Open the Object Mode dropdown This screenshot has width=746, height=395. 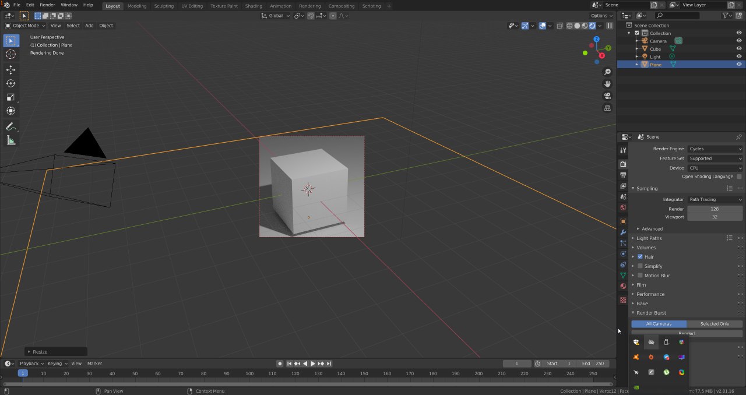pyautogui.click(x=26, y=26)
